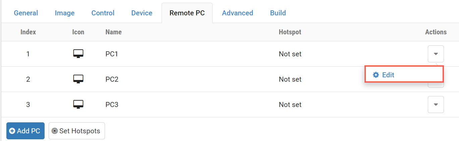Open the Actions dropdown for PC1
Image resolution: width=459 pixels, height=141 pixels.
436,54
